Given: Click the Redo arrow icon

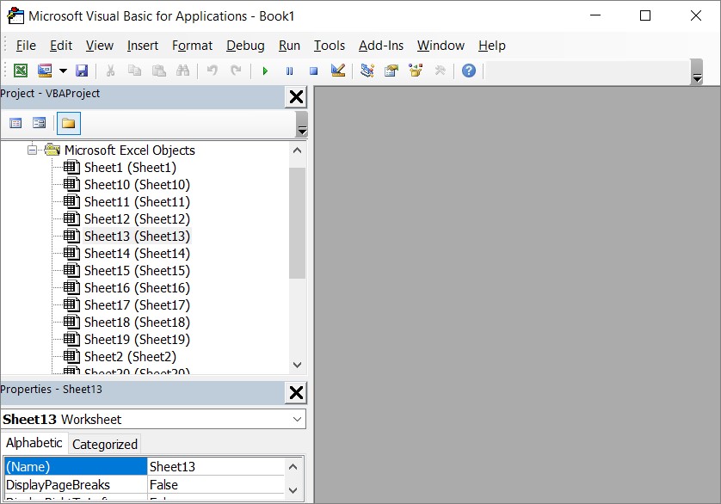Looking at the screenshot, I should 236,71.
